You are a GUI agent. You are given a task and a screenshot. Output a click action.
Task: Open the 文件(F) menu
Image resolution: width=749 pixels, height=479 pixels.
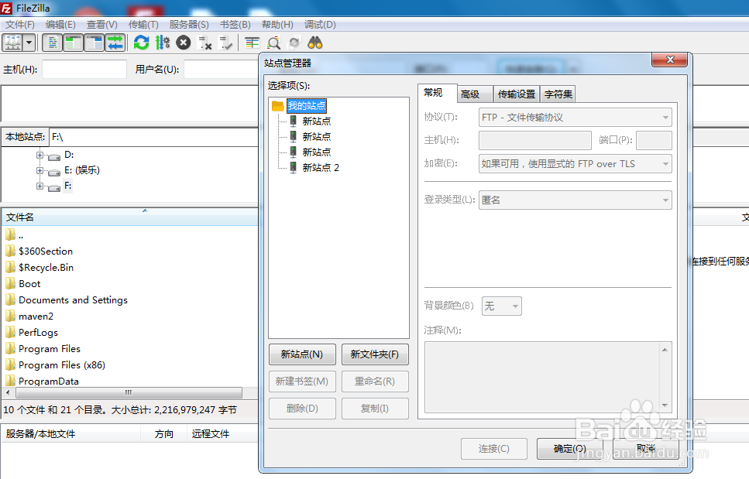(20, 24)
